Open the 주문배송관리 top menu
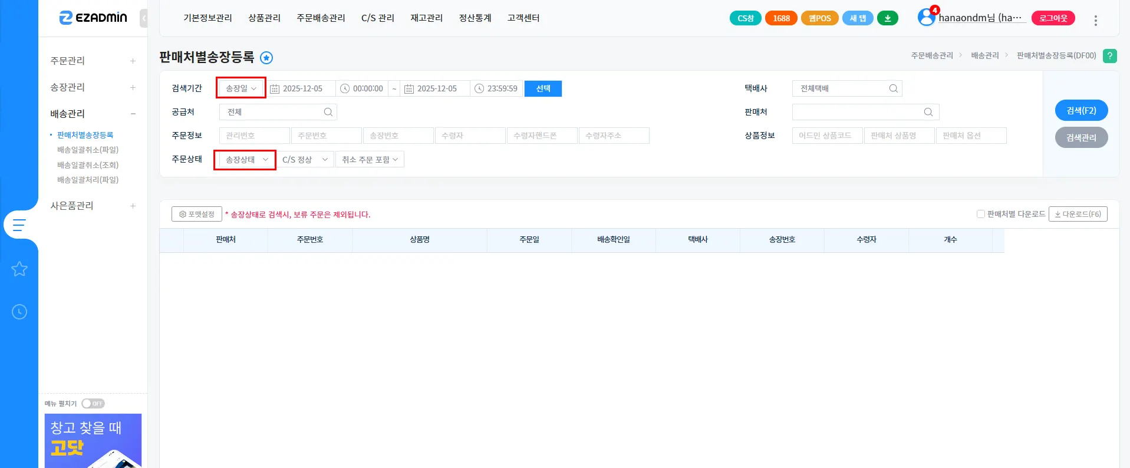The height and width of the screenshot is (468, 1130). tap(321, 18)
